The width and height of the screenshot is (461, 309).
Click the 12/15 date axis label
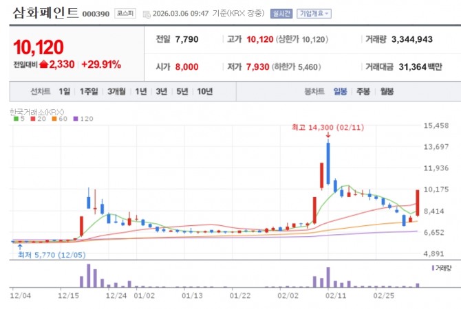point(69,295)
